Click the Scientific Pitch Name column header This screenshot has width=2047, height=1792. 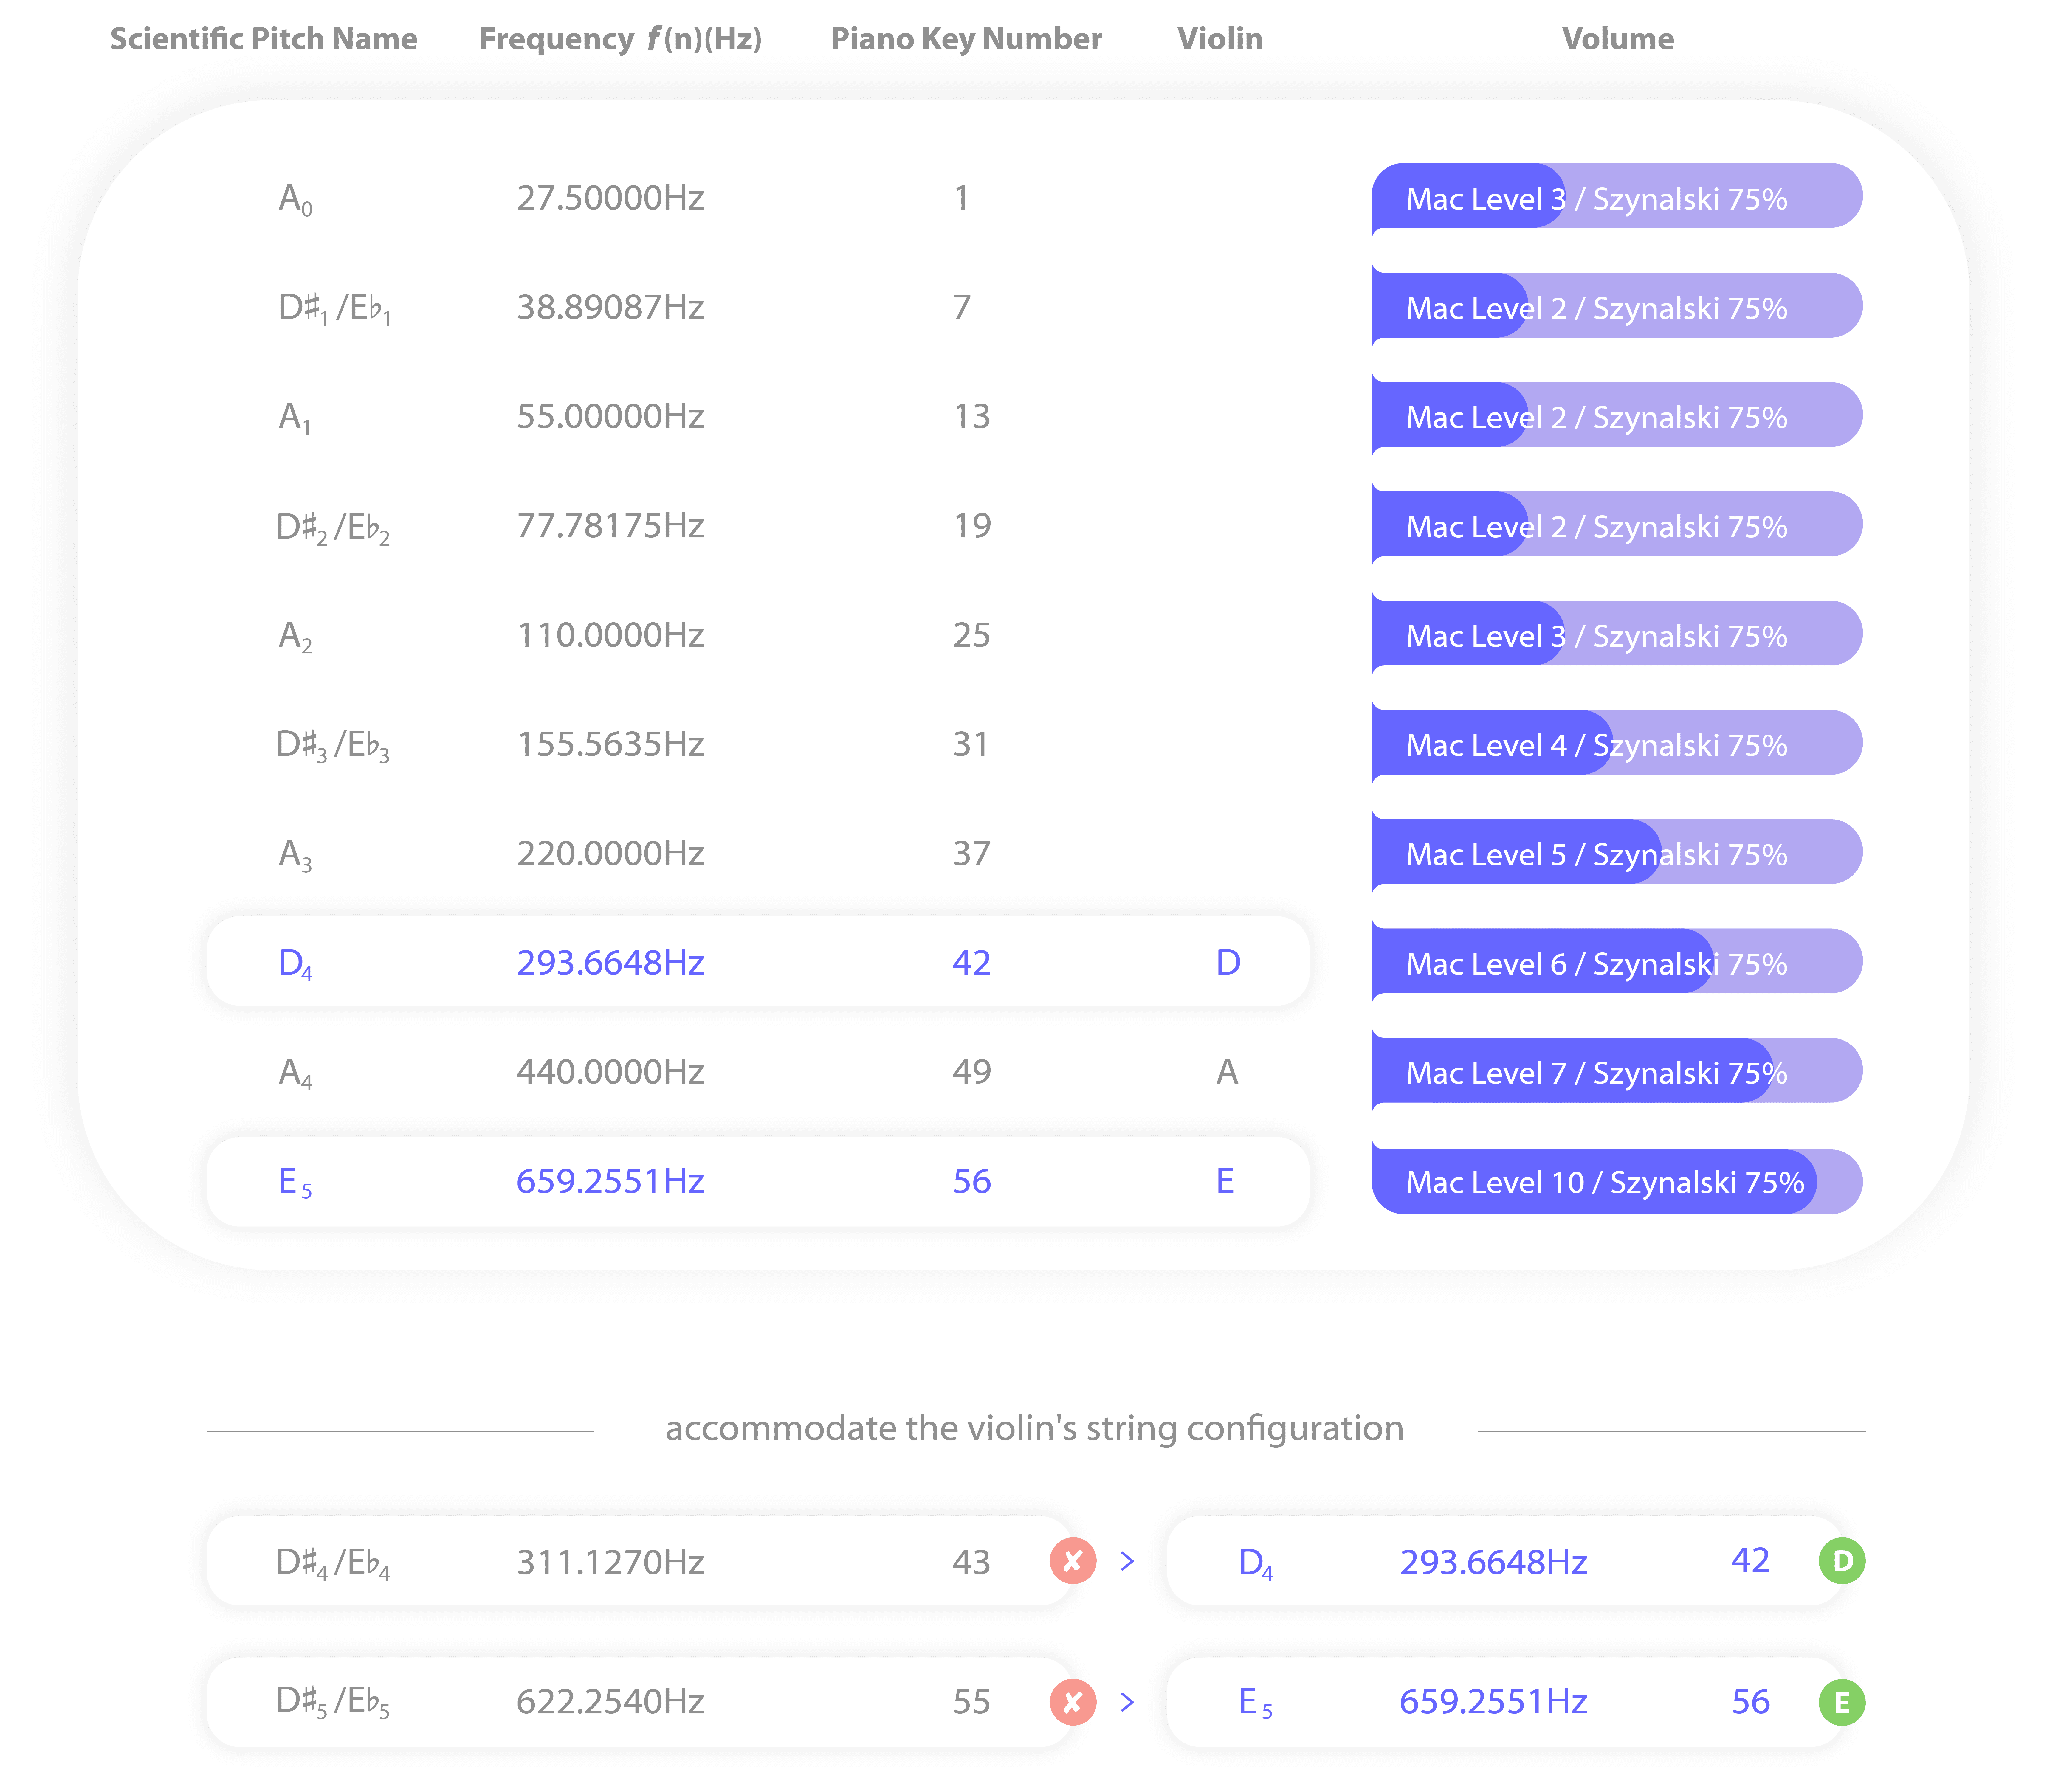(x=264, y=39)
